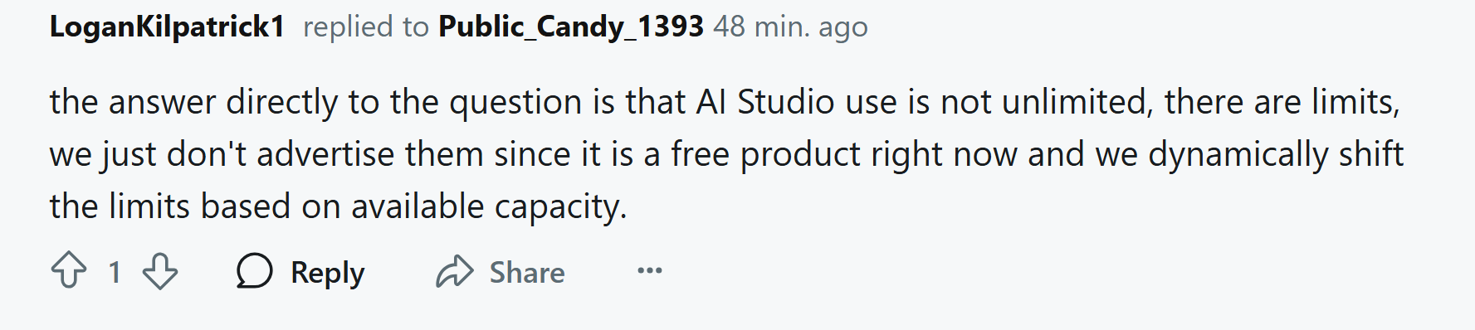Open LoganKilpatrick1's user profile
This screenshot has width=1475, height=330.
[167, 27]
